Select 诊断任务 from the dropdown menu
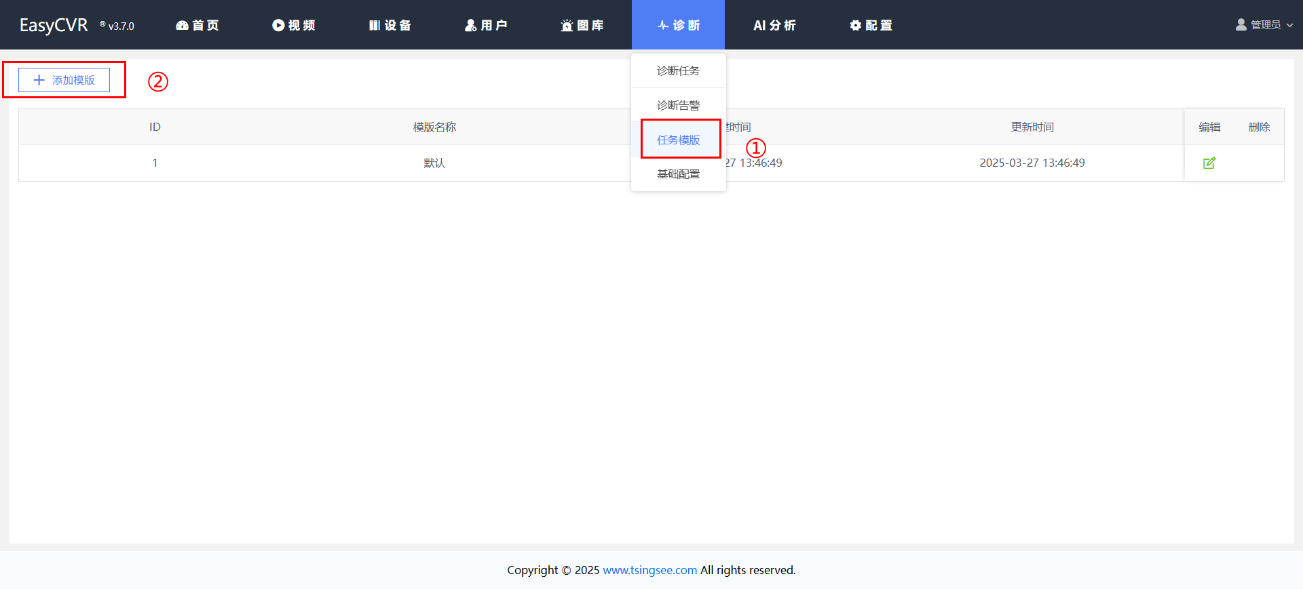This screenshot has height=589, width=1303. coord(678,70)
